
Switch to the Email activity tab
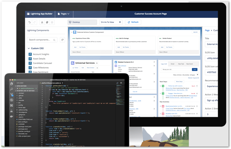tap(172, 64)
